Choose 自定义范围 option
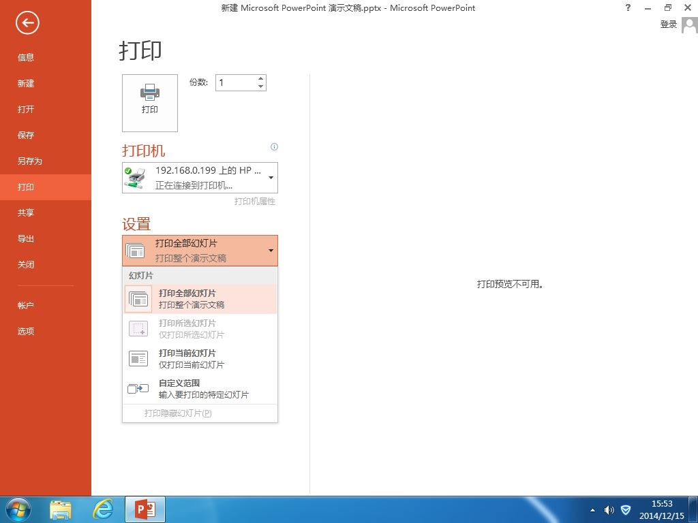 tap(200, 389)
